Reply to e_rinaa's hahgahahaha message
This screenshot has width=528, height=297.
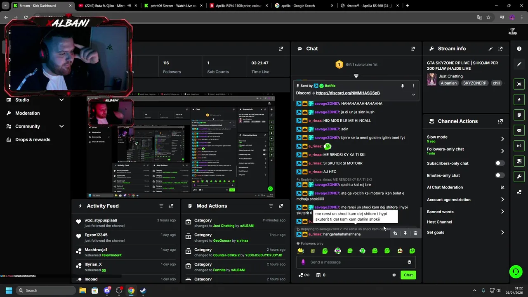[395, 233]
